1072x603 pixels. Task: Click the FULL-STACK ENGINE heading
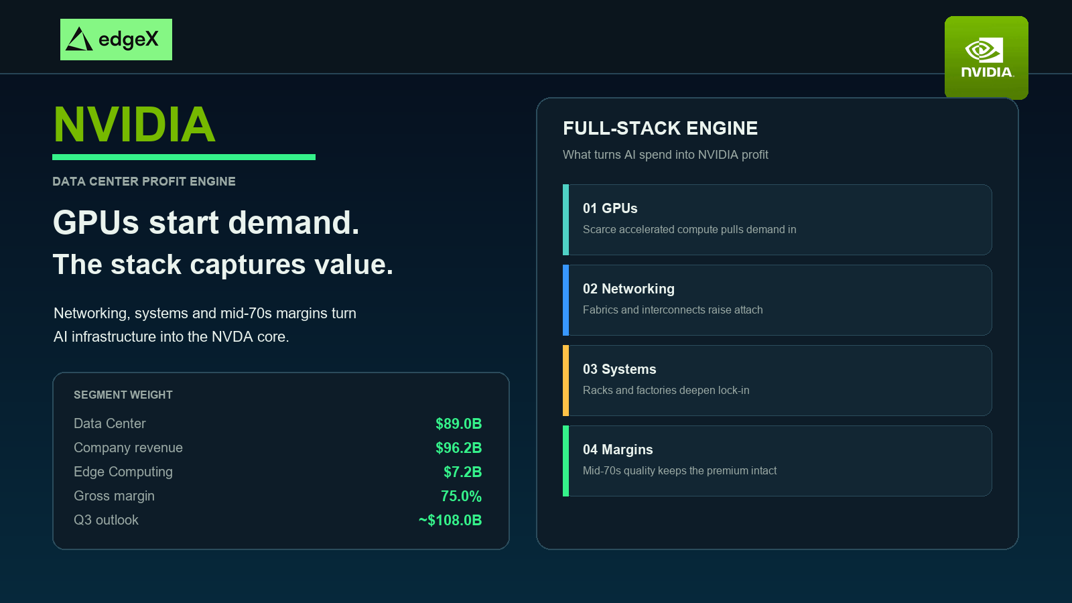[x=660, y=128]
